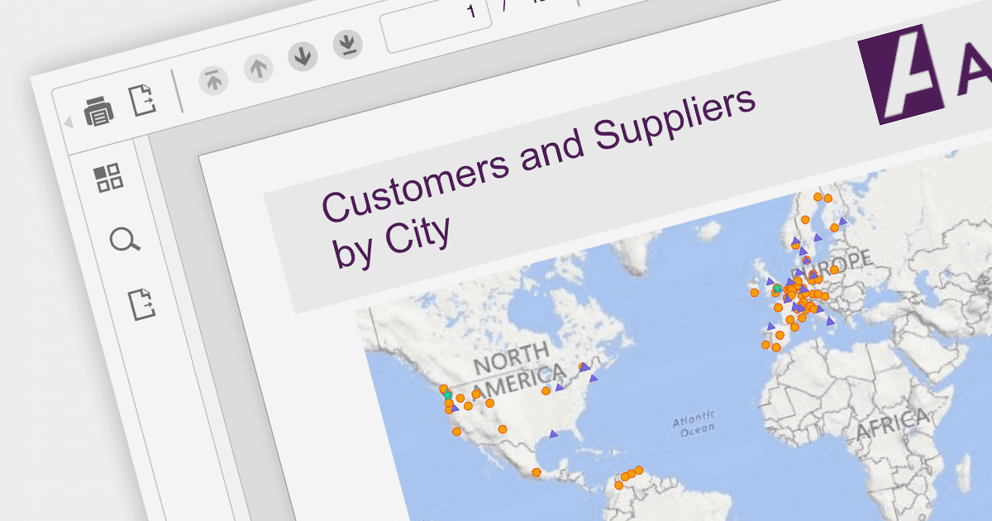The image size is (992, 521).
Task: Select the AFRICA label on the map
Action: [x=894, y=424]
